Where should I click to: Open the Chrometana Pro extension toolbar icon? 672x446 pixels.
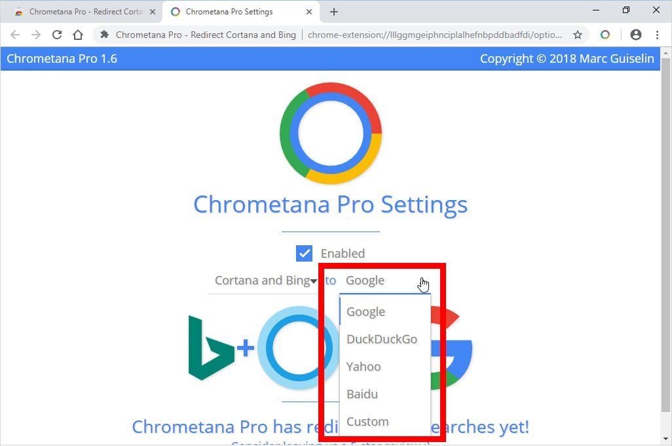(x=605, y=35)
